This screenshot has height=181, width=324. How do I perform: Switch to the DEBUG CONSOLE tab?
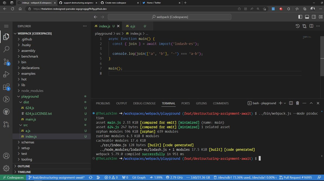click(x=144, y=103)
